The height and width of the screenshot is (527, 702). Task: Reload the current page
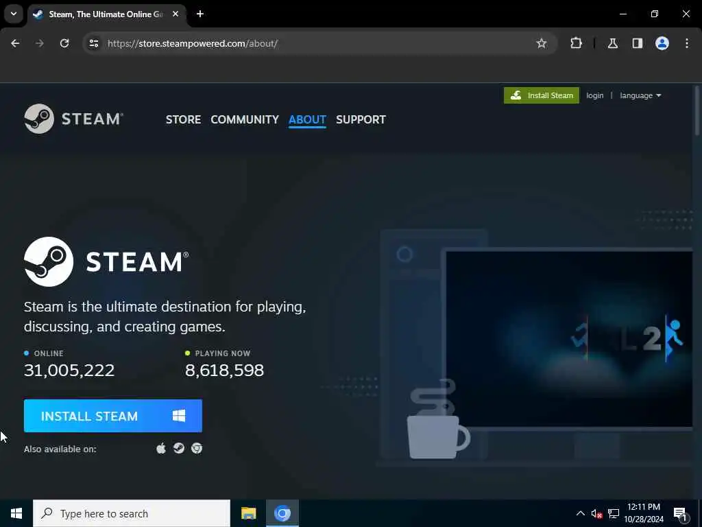pos(64,43)
